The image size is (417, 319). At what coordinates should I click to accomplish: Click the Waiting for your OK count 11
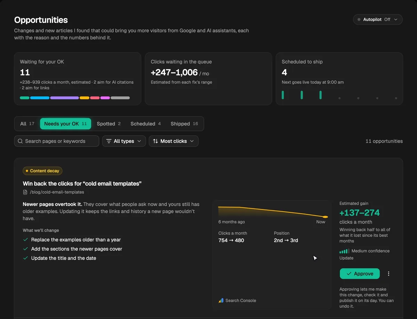pyautogui.click(x=25, y=72)
